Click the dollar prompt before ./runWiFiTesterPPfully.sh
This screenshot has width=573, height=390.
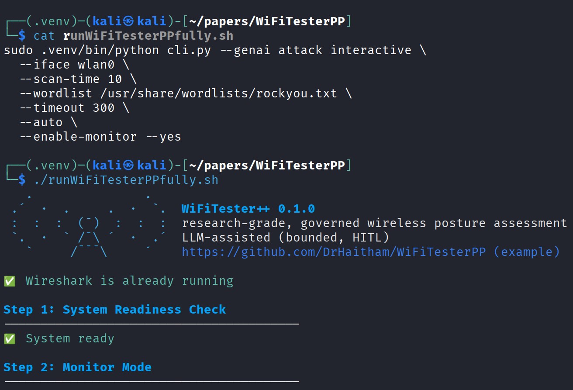coord(22,180)
